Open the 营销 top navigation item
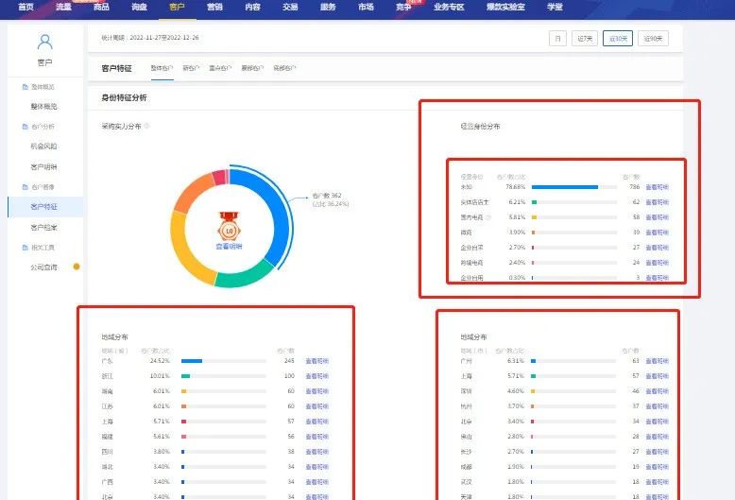This screenshot has height=500, width=735. click(214, 7)
